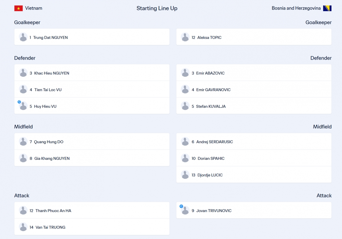Select the Bosnia and Herzegovina team name
Viewport: 342px width, 239px height.
click(296, 8)
